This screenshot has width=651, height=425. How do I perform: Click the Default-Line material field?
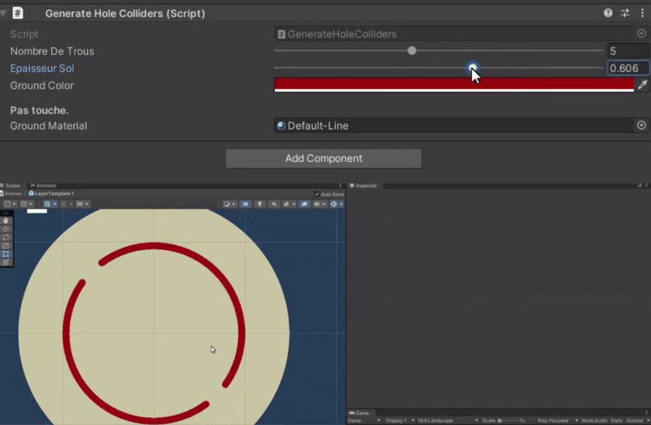point(454,126)
